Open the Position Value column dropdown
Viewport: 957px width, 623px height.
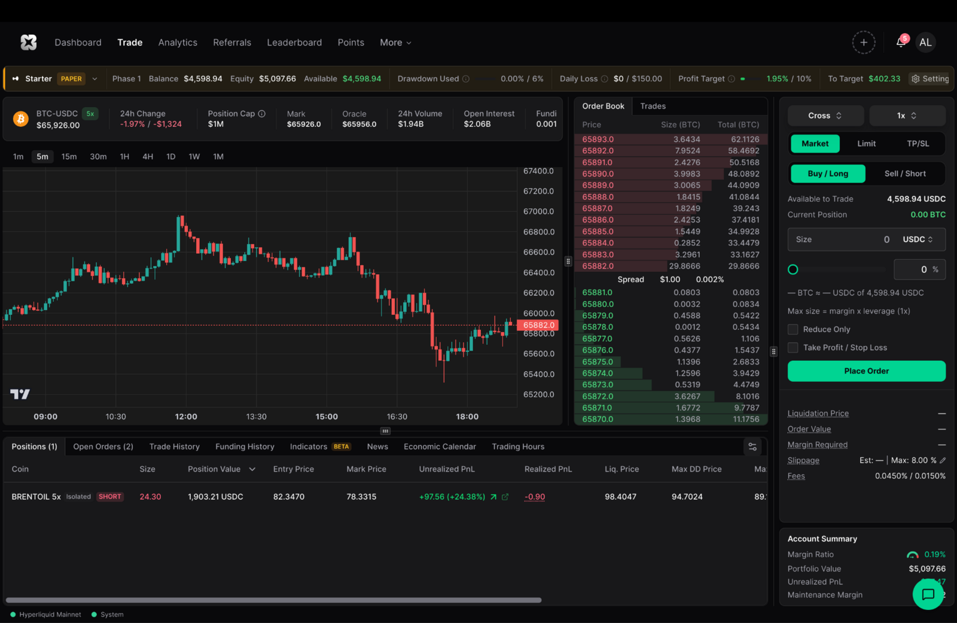pyautogui.click(x=252, y=469)
